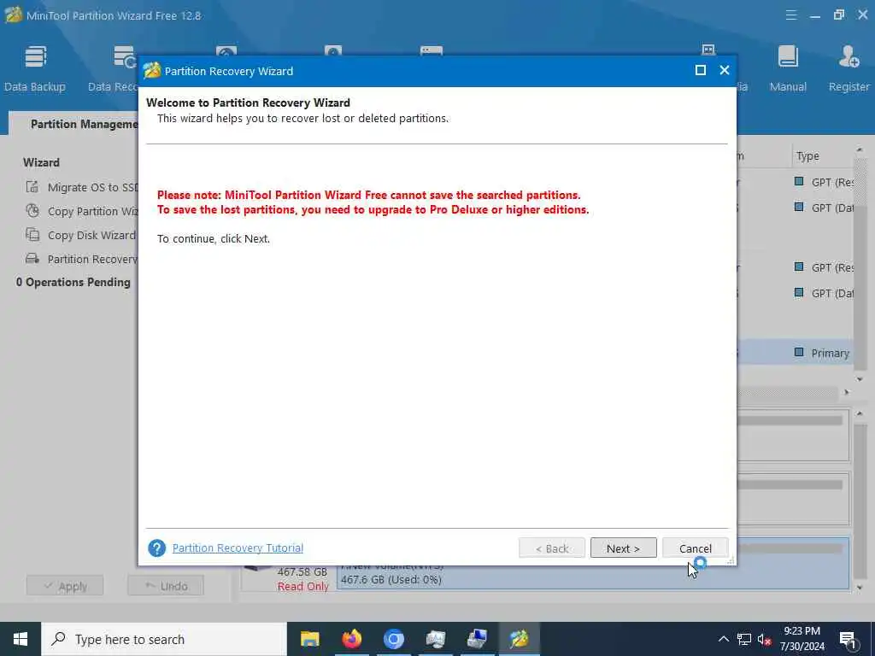
Task: Cancel the Partition Recovery Wizard
Action: tap(696, 548)
